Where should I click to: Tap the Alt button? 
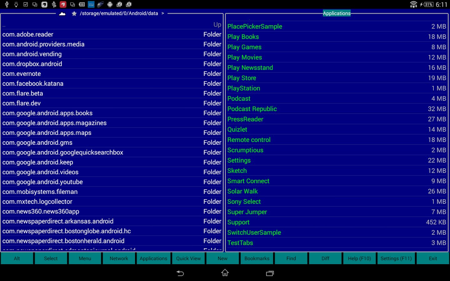pyautogui.click(x=17, y=259)
